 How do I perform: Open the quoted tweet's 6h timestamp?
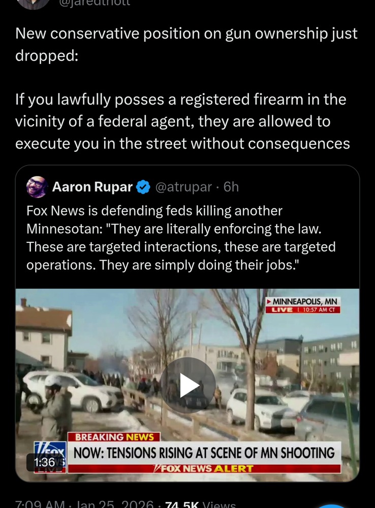pos(231,187)
